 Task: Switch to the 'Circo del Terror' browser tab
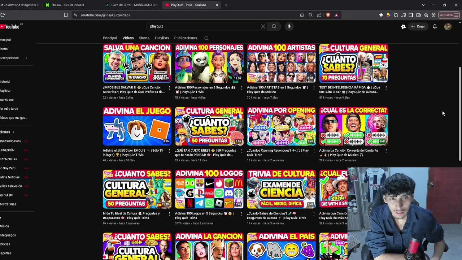132,5
